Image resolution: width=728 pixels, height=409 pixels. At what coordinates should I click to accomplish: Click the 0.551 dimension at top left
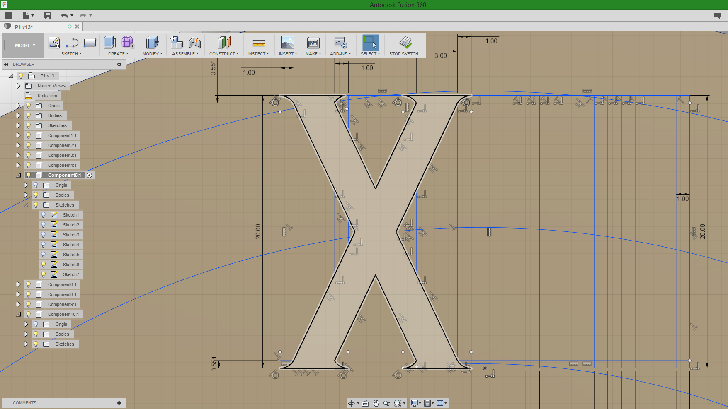coord(213,68)
